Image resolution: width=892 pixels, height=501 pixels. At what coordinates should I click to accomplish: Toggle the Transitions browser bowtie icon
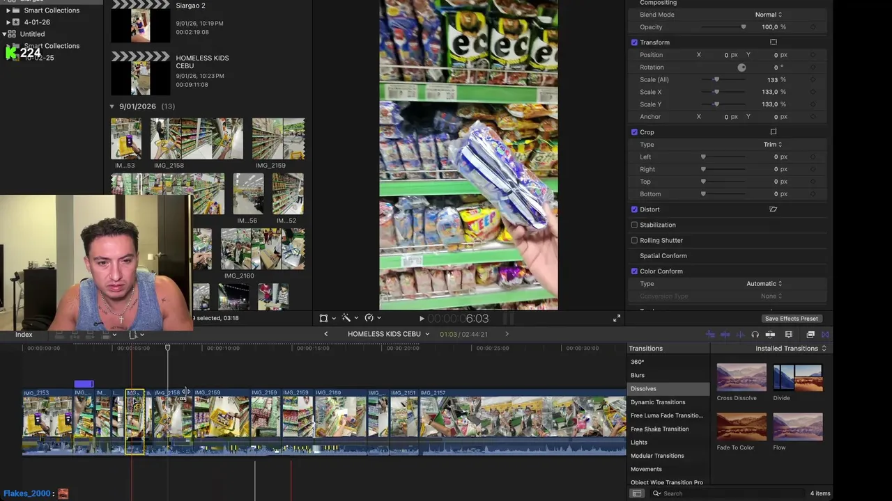tap(825, 335)
